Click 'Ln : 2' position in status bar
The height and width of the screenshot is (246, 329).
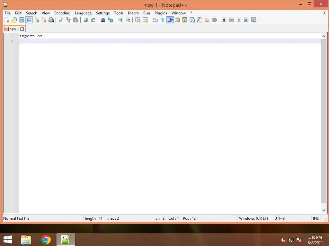160,218
